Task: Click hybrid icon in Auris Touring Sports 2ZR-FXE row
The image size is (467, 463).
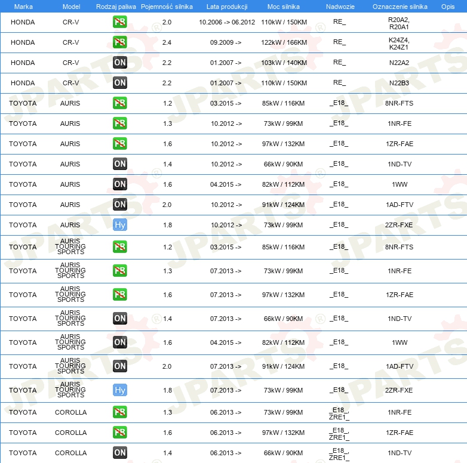Action: point(120,390)
